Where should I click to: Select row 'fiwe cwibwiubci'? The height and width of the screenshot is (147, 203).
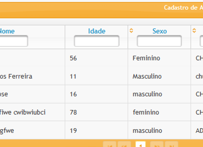pos(23,112)
